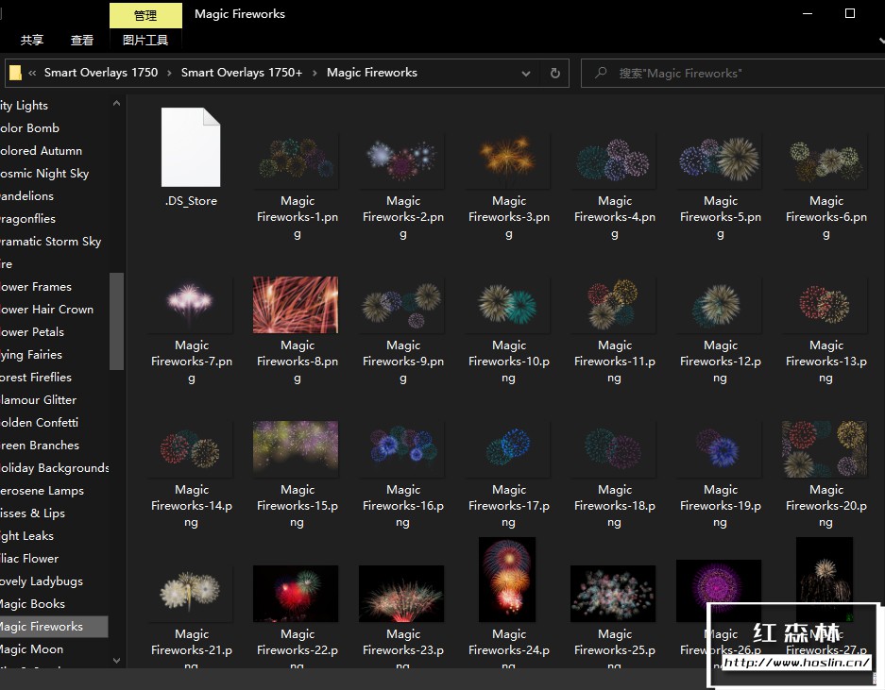This screenshot has height=690, width=885.
Task: Open address bar history dropdown
Action: click(525, 74)
